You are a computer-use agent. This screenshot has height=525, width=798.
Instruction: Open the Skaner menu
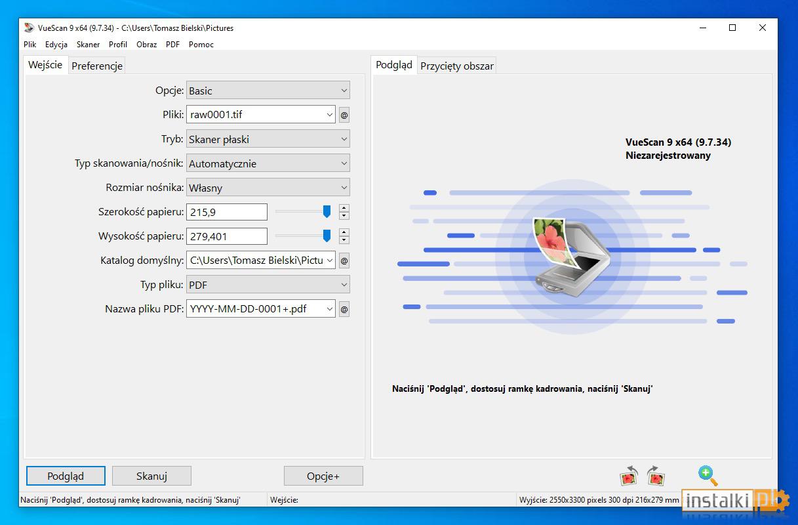tap(88, 45)
